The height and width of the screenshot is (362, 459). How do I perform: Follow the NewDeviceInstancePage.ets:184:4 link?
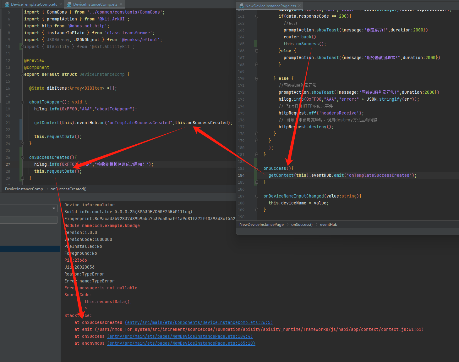(x=180, y=337)
